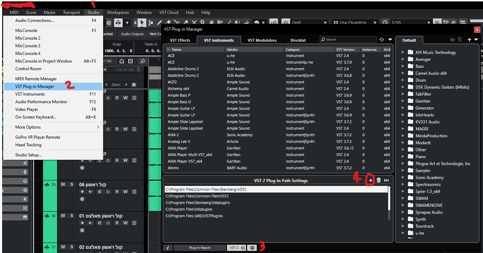
Task: Expand the AIR Music Technology folder
Action: pos(403,52)
